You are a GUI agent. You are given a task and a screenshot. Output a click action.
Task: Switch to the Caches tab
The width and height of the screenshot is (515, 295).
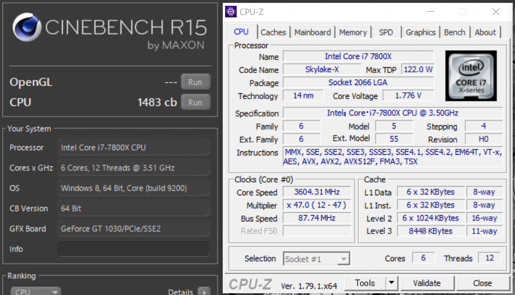pyautogui.click(x=273, y=32)
